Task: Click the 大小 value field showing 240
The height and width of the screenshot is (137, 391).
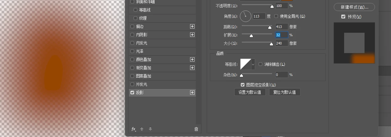Action: [282, 43]
